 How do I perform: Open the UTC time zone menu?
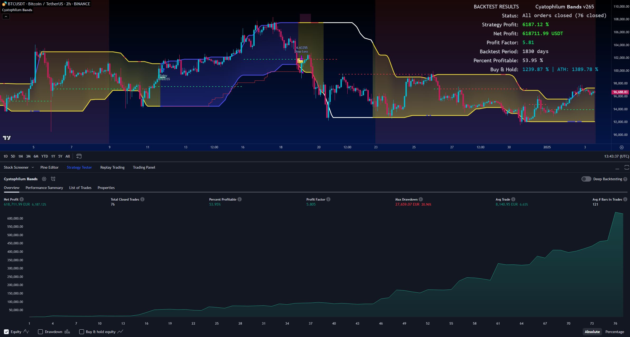coord(617,156)
